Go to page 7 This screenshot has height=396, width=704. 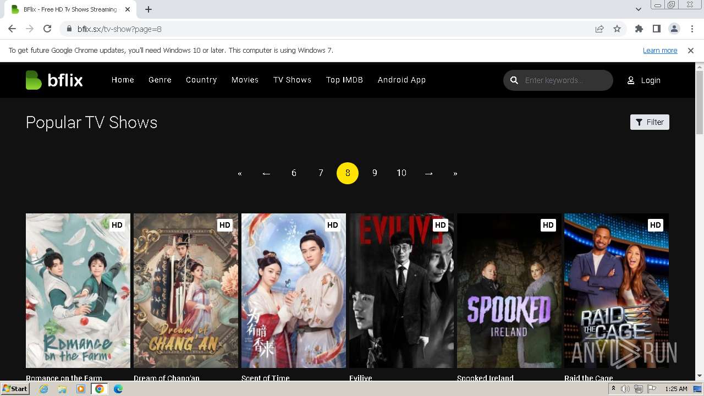click(x=321, y=173)
